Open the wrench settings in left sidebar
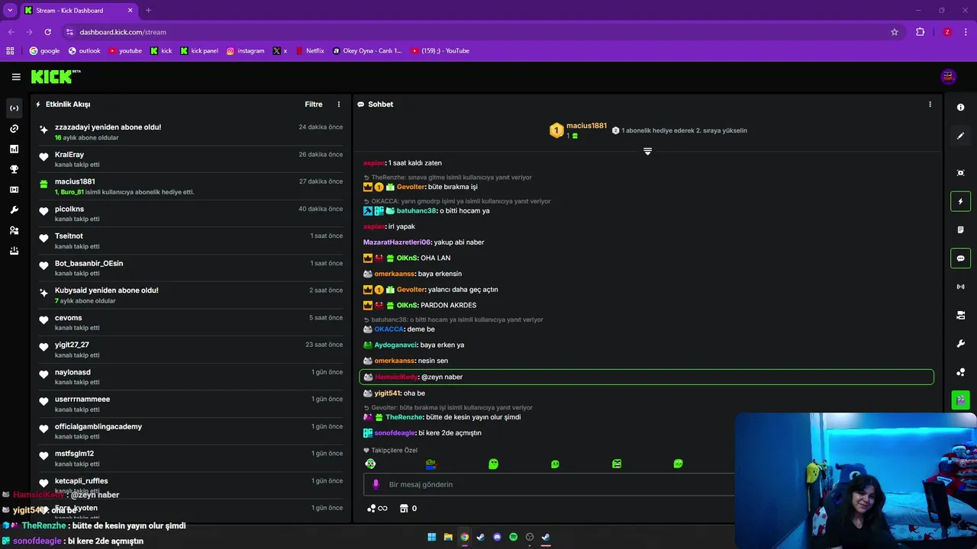Viewport: 977px width, 549px height. (x=14, y=210)
